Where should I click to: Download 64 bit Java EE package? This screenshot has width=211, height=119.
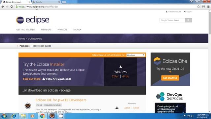(x=136, y=108)
